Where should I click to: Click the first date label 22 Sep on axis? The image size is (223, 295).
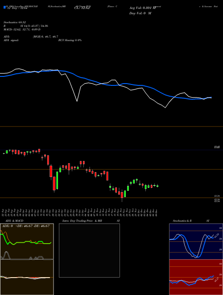pos(4,212)
